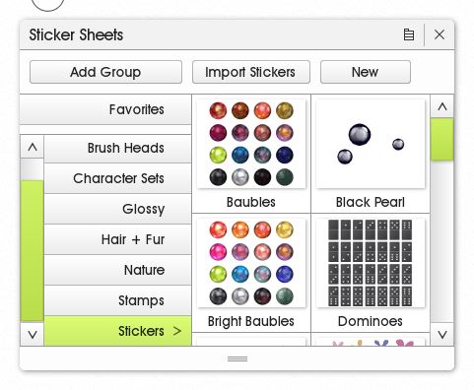Click the New button
The width and height of the screenshot is (474, 390).
pos(366,72)
